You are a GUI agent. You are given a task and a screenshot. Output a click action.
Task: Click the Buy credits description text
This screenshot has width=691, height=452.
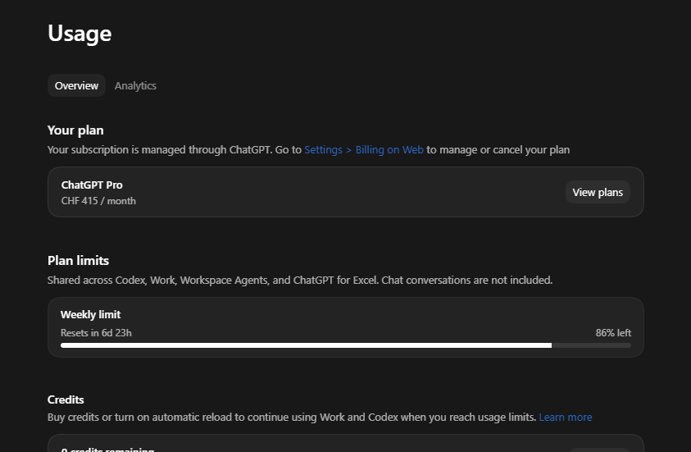(x=292, y=418)
